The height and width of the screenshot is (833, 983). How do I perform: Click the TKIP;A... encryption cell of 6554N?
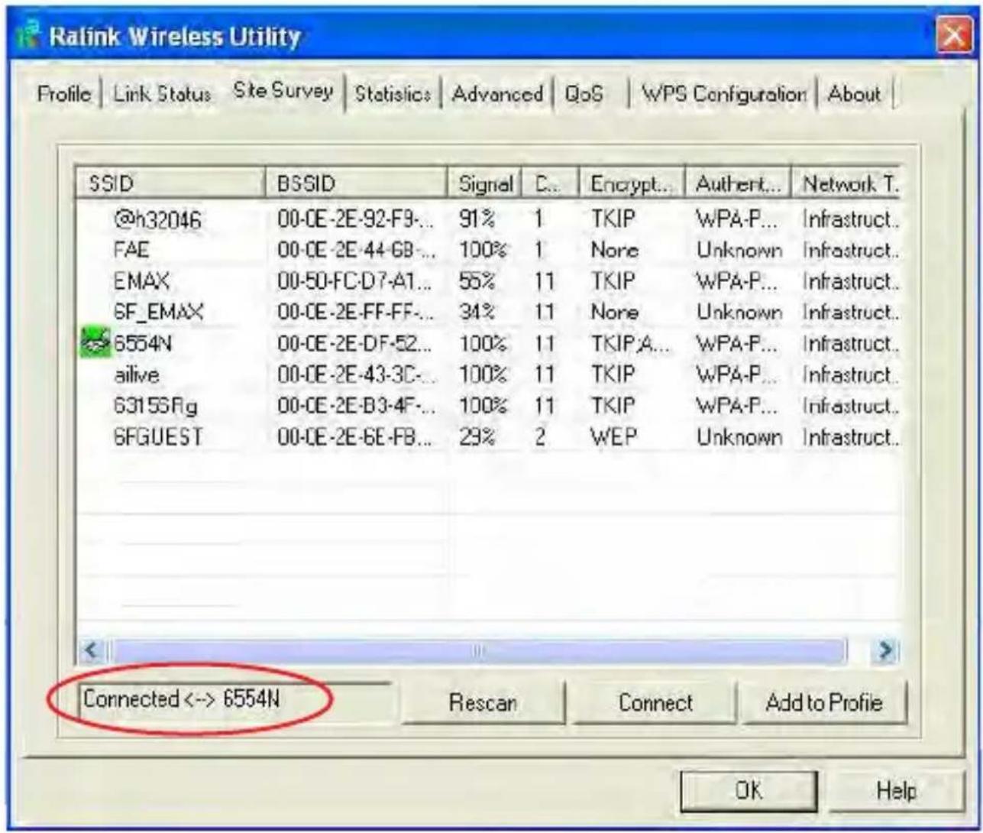(629, 344)
